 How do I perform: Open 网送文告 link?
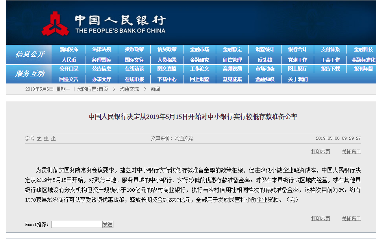pos(69,79)
